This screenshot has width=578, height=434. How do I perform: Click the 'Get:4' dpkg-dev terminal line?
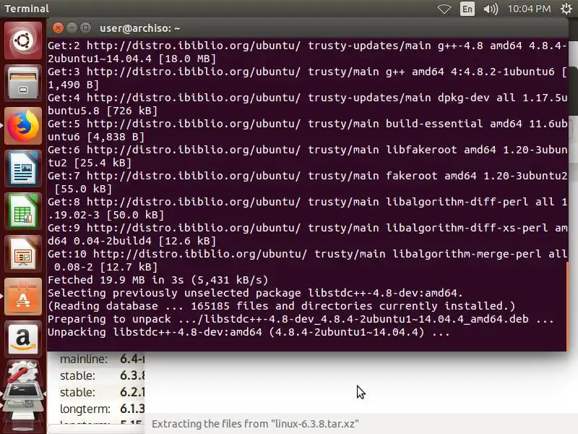coord(308,104)
